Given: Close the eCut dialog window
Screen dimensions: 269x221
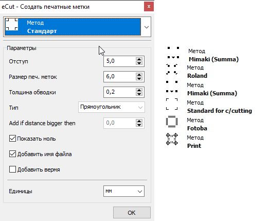Looking at the screenshot, I should [149, 7].
